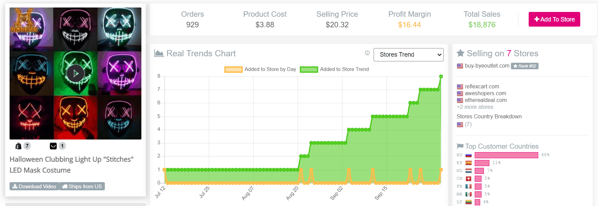Click the info icon beside Stores Trend
Viewport: 598px width, 206px height.
367,53
